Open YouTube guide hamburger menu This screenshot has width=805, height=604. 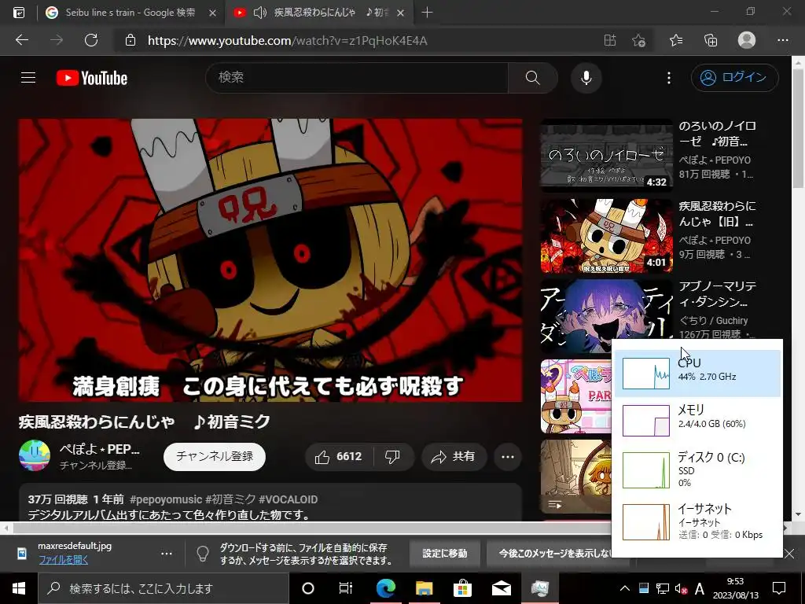tap(28, 78)
